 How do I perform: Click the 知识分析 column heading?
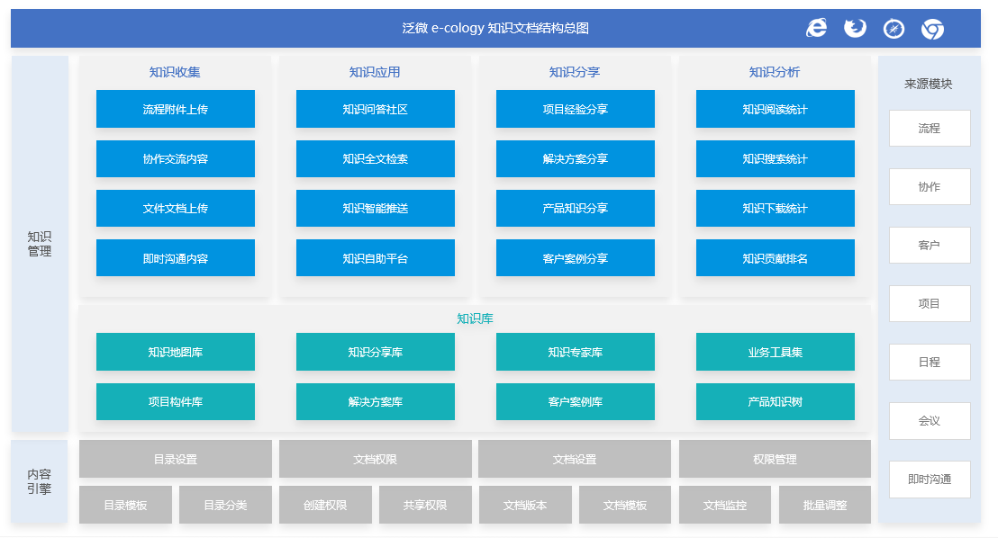[x=775, y=72]
